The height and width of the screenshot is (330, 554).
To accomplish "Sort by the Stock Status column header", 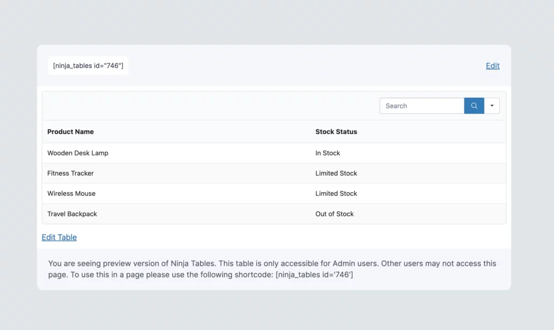I will click(x=336, y=132).
